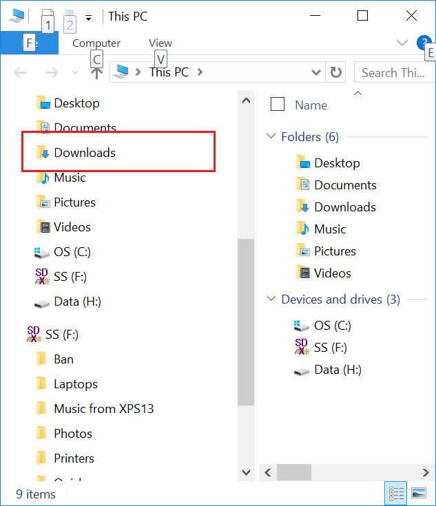The width and height of the screenshot is (436, 506).
Task: Click the horizontal scrollbar thumb in file list
Action: (x=294, y=472)
